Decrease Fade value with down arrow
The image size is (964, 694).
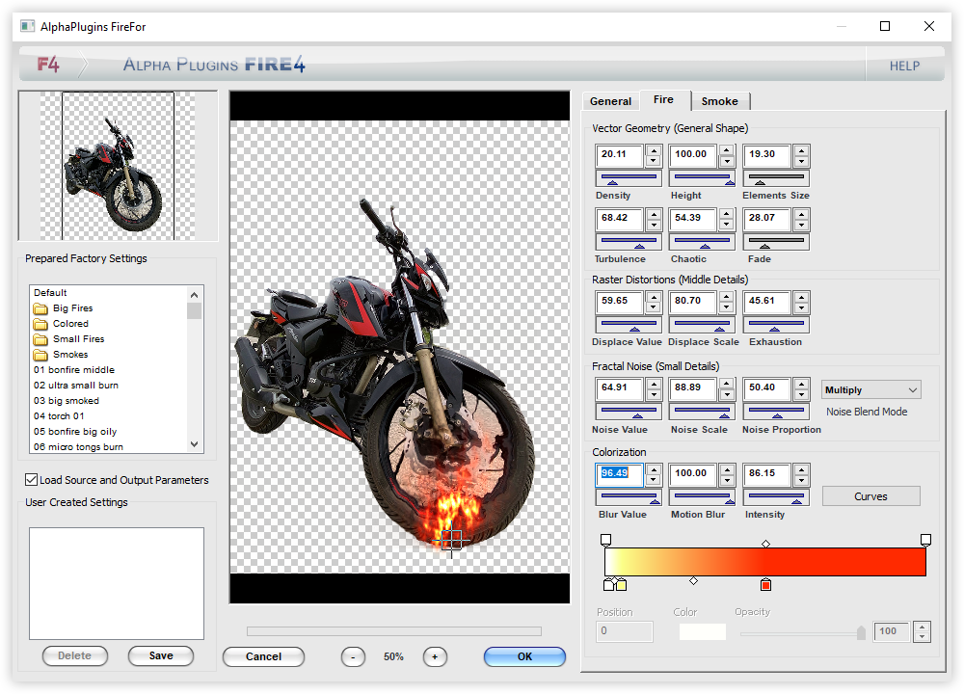[x=801, y=225]
